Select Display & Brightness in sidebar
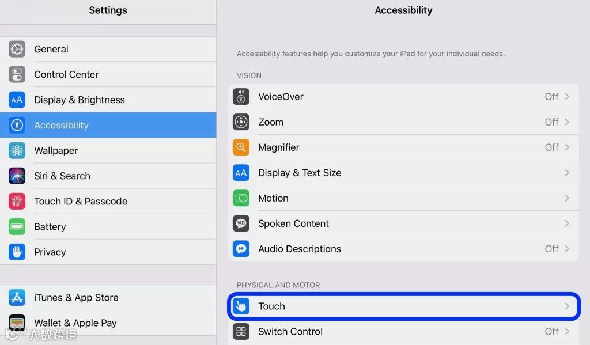The width and height of the screenshot is (590, 345). tap(108, 100)
